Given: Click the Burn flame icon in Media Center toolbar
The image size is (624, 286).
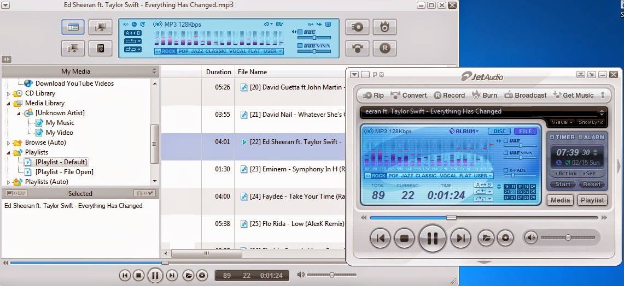Looking at the screenshot, I should click(x=384, y=27).
